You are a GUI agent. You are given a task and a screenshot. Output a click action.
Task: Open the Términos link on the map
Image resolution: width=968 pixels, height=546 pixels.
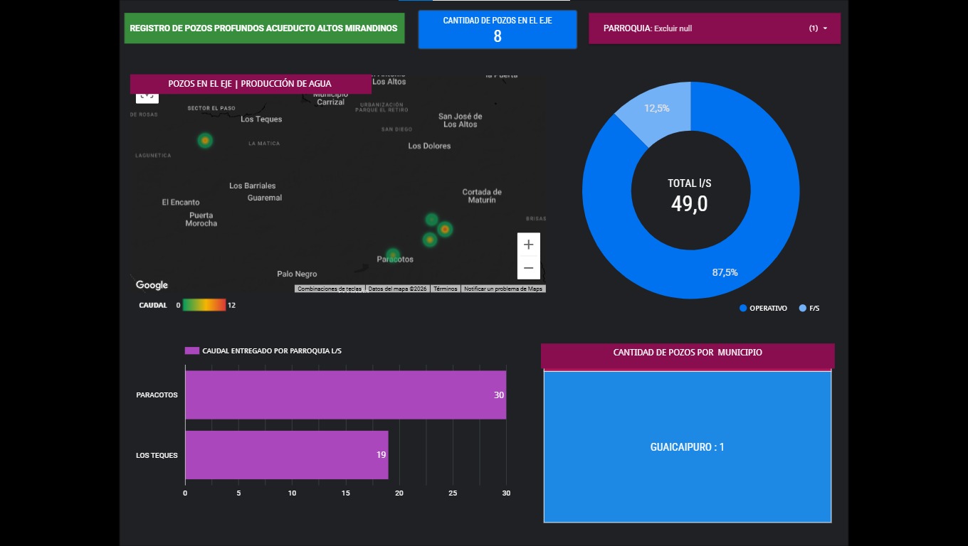(x=446, y=289)
